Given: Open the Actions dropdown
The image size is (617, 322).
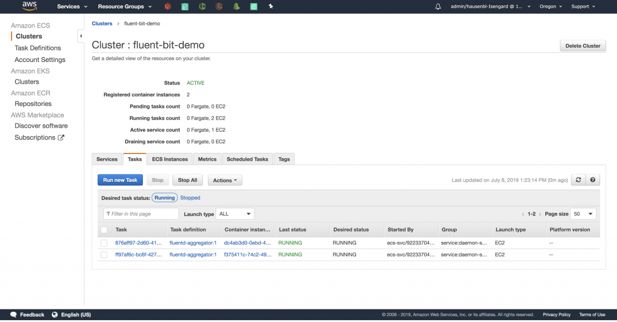Looking at the screenshot, I should coord(225,180).
